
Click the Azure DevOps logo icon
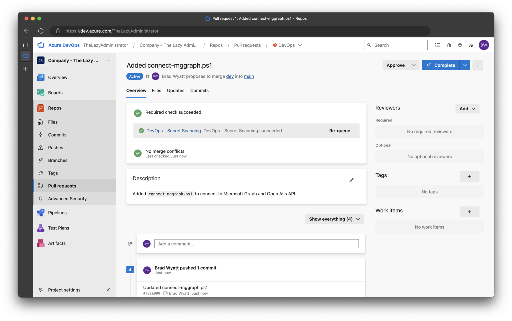coord(41,45)
